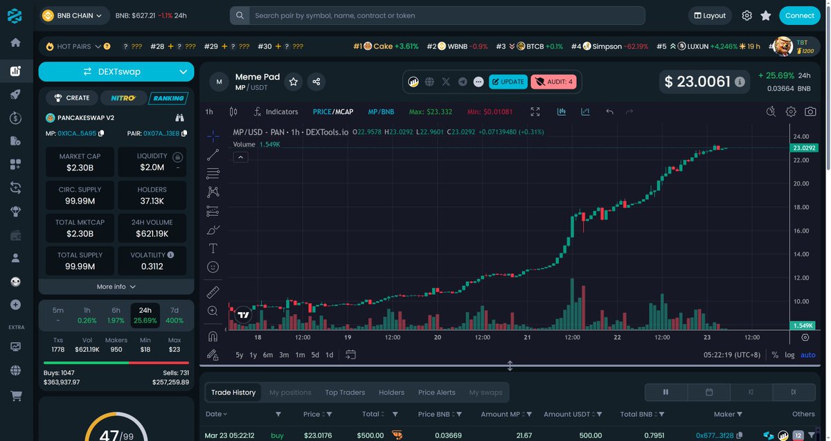Screen dimensions: 831x441
Task: Switch to the Price Alerts tab
Action: [x=437, y=393]
